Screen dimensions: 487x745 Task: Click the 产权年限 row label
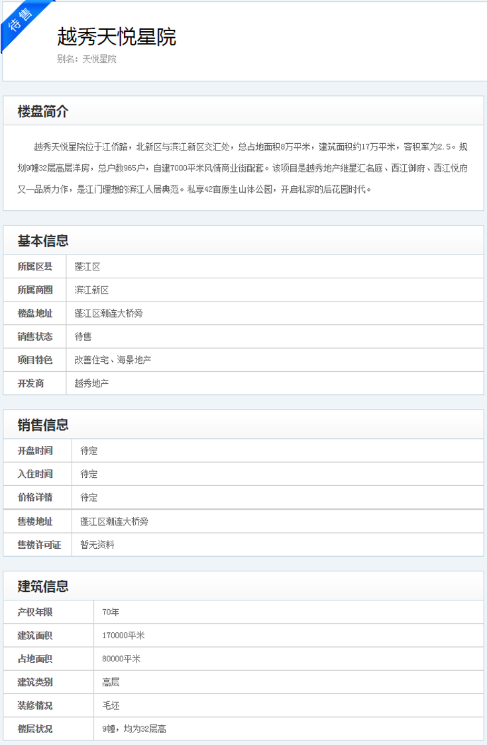34,612
